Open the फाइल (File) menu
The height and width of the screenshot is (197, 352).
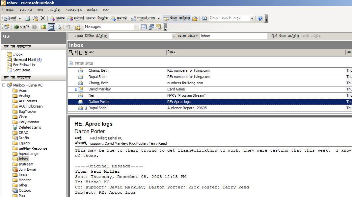pos(10,10)
